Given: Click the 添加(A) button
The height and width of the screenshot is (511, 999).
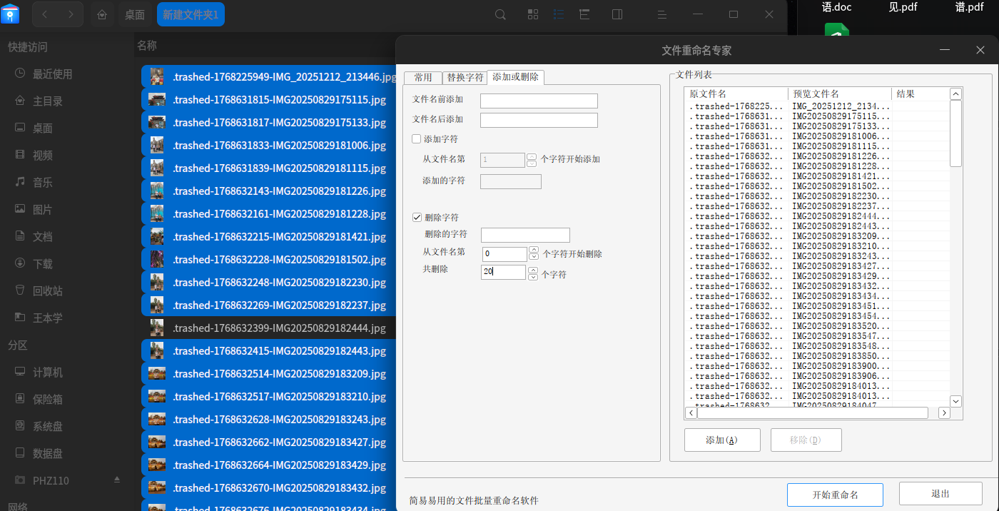Looking at the screenshot, I should pyautogui.click(x=722, y=440).
